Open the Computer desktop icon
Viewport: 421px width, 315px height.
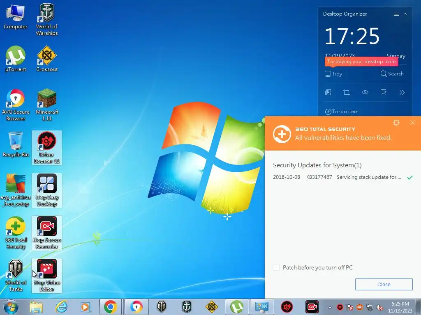[15, 17]
